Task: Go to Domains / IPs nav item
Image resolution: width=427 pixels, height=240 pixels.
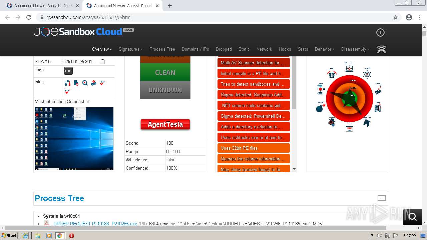Action: 195,49
